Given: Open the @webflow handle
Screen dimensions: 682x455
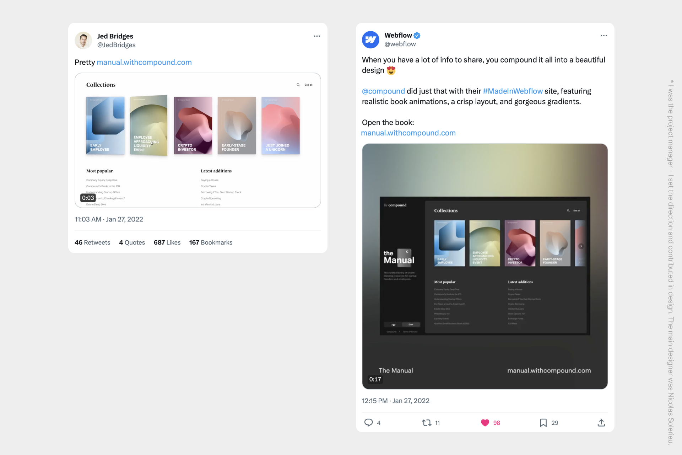Looking at the screenshot, I should pos(400,44).
